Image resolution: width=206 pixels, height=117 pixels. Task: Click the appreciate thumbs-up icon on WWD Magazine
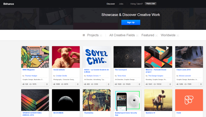(23, 84)
